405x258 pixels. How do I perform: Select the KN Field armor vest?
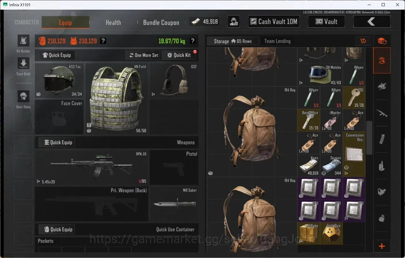tap(117, 99)
